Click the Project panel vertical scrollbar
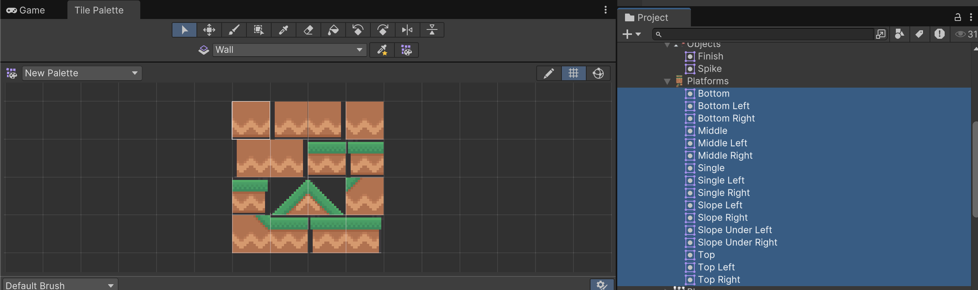 (975, 169)
